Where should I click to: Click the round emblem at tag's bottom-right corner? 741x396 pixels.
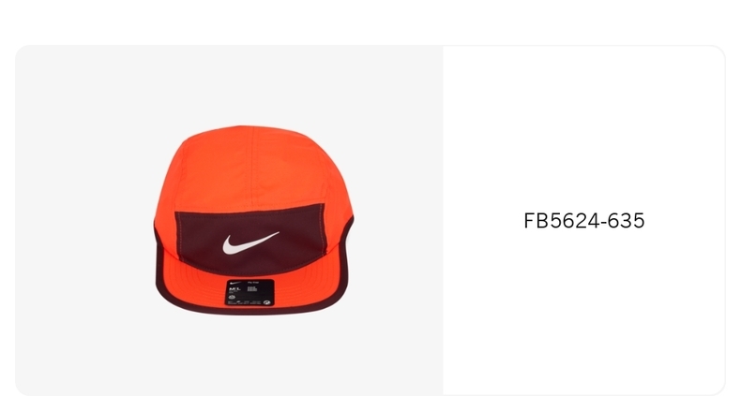(267, 302)
